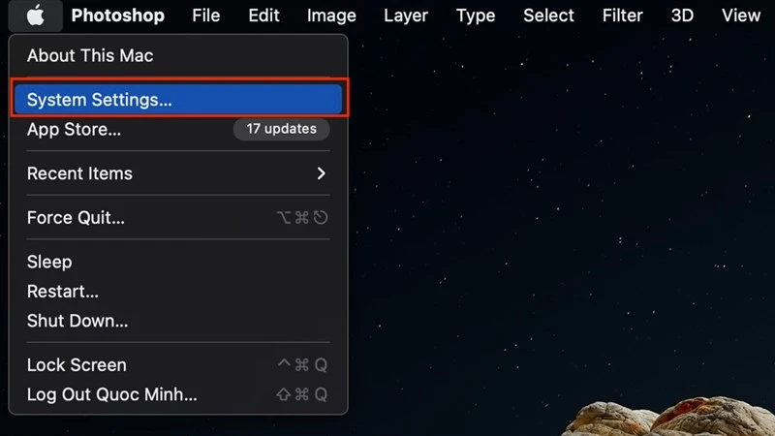
Task: Expand Recent Items submenu
Action: pos(178,173)
